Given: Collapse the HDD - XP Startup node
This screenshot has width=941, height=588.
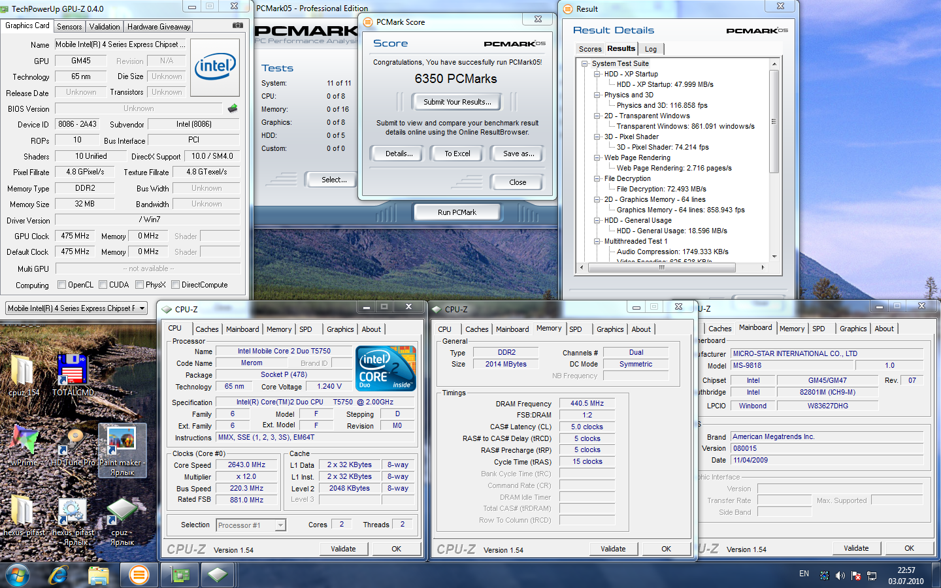Looking at the screenshot, I should pyautogui.click(x=597, y=74).
